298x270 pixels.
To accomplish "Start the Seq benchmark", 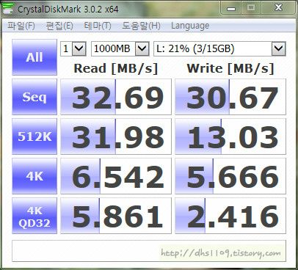I will coord(34,97).
